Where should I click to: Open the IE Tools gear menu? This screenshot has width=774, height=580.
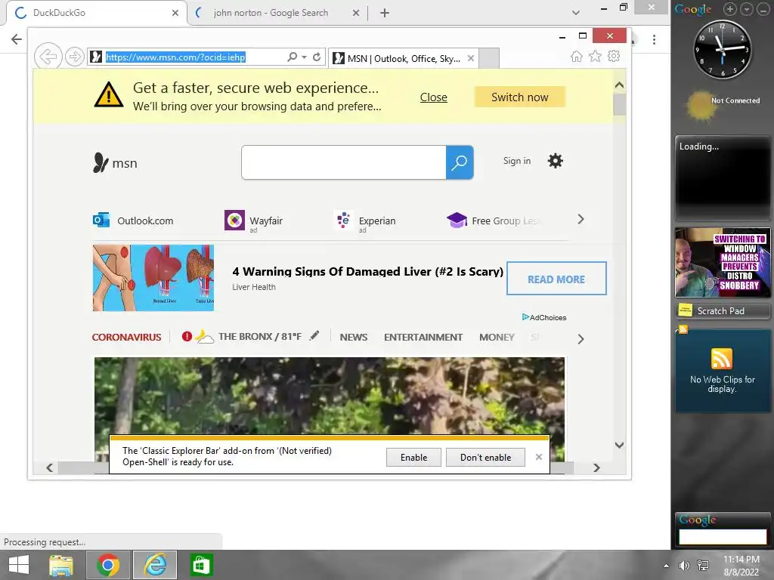614,56
